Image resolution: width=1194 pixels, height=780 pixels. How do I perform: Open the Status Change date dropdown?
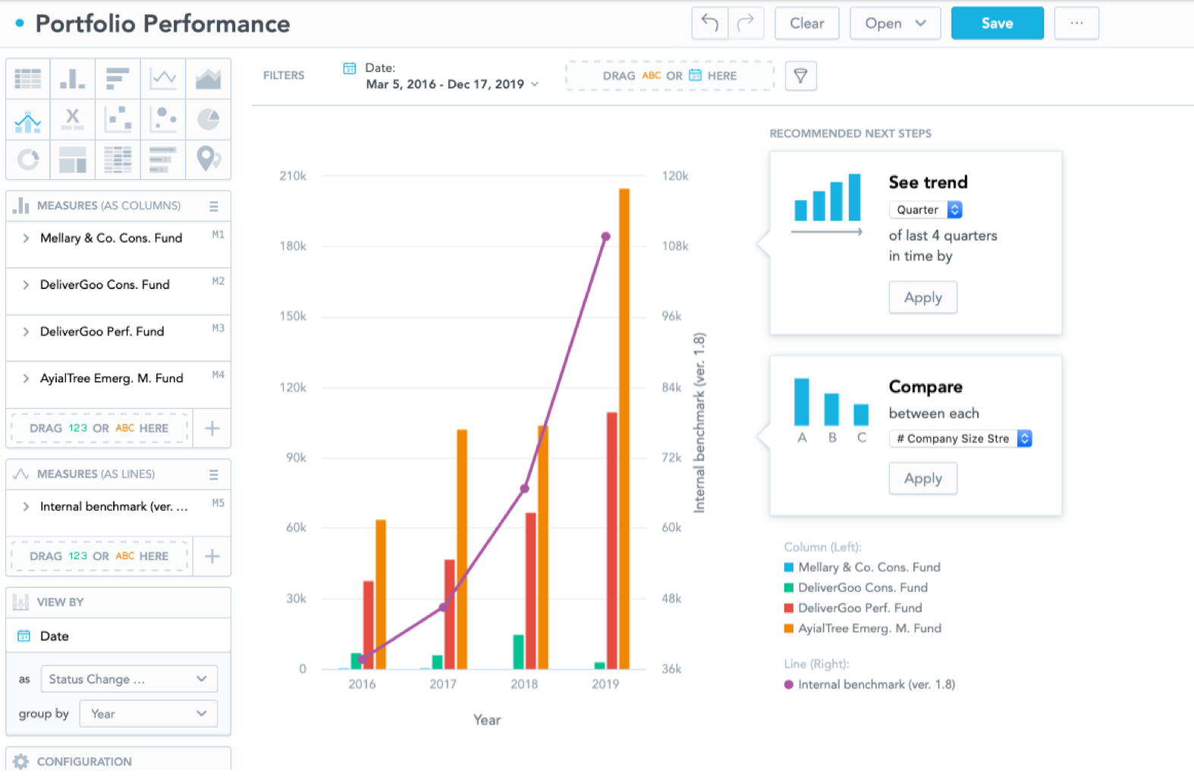(129, 679)
